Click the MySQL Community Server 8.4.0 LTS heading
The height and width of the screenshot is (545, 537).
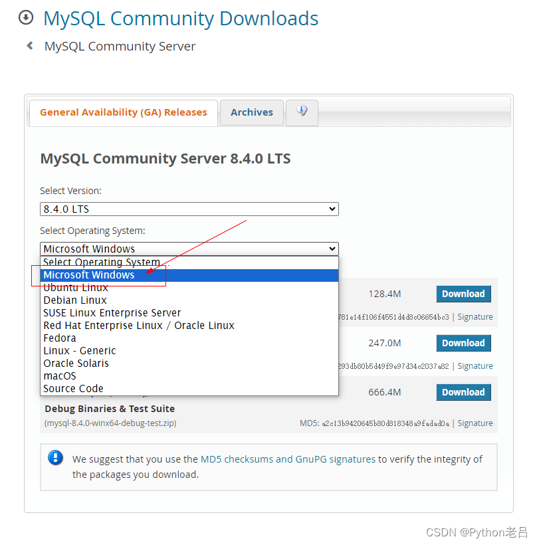pos(165,159)
